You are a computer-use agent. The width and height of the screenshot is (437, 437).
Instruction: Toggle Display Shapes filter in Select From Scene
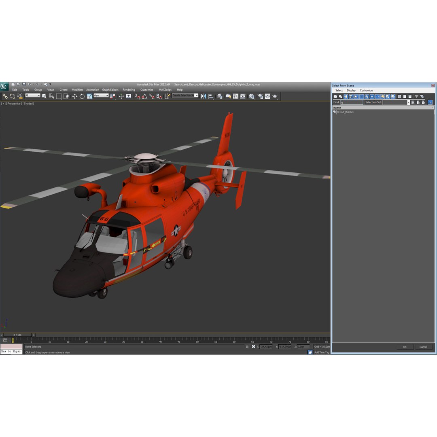[341, 96]
